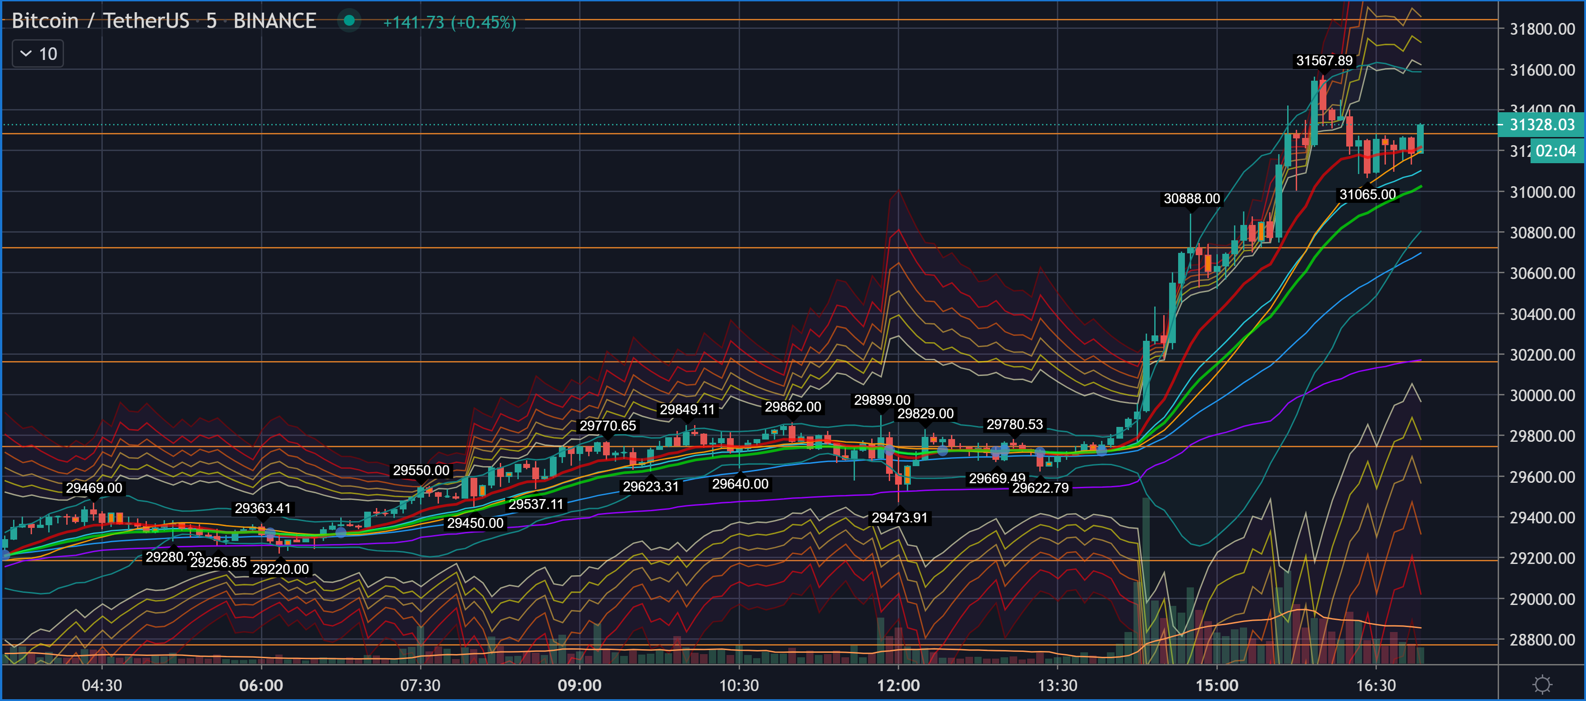The width and height of the screenshot is (1586, 701).
Task: Click the Bitcoin / TetherUS symbol title
Action: [x=101, y=21]
